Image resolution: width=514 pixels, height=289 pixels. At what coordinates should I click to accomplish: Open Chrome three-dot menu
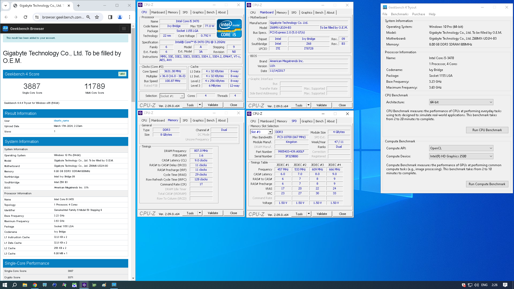pos(130,17)
